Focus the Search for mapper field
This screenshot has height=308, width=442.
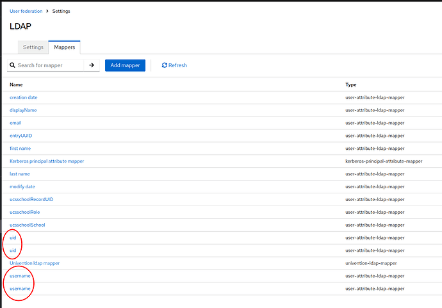pyautogui.click(x=49, y=65)
